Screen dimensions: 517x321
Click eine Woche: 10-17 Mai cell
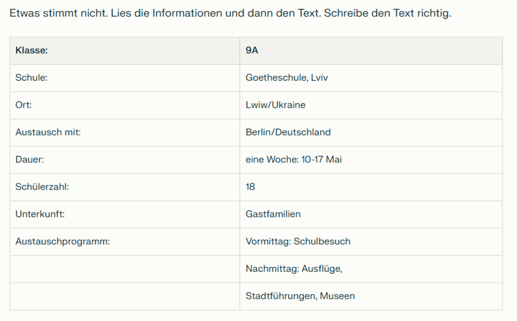point(371,160)
